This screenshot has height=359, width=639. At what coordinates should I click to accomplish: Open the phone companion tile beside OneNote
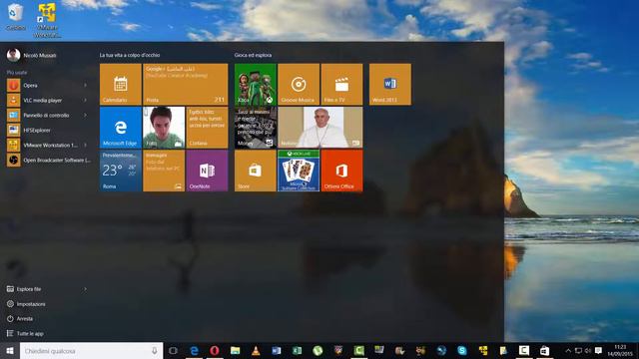(x=164, y=171)
